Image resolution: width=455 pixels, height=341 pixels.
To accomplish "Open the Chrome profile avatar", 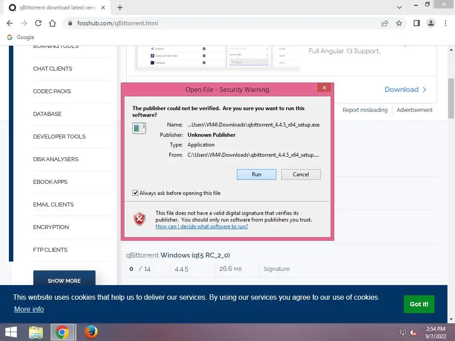I will coord(431,23).
